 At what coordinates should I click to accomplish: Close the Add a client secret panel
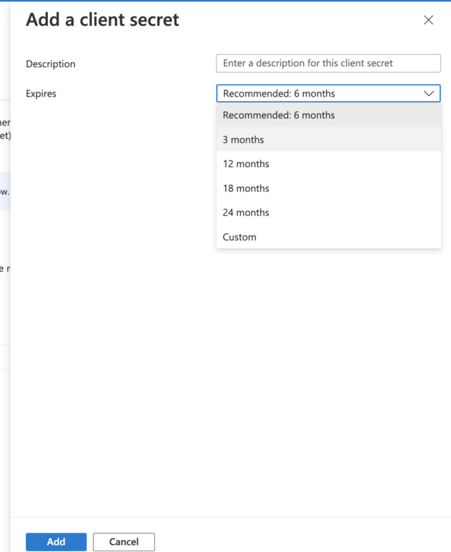pos(428,20)
